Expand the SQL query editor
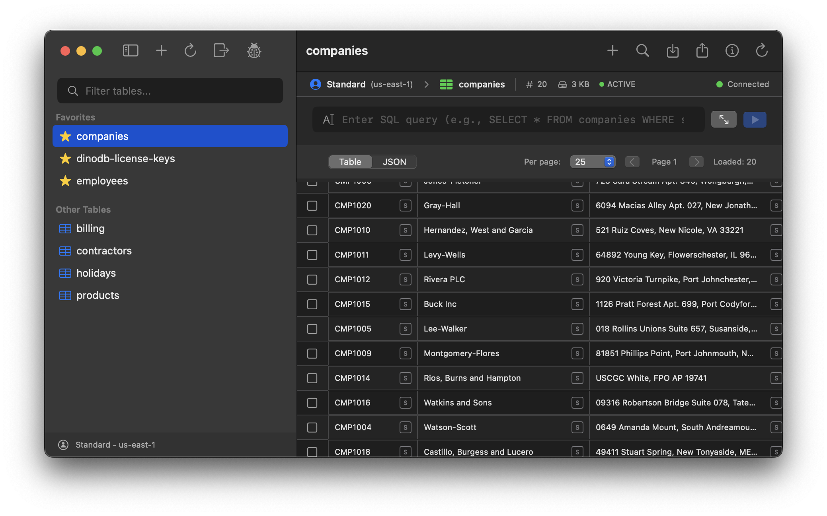 click(x=724, y=119)
